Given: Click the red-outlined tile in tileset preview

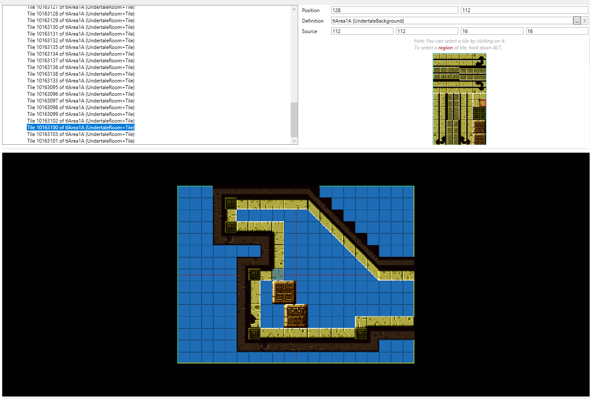Looking at the screenshot, I should click(483, 103).
